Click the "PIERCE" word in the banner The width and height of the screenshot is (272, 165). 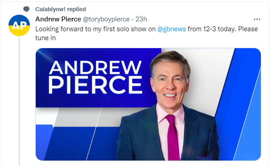click(95, 85)
